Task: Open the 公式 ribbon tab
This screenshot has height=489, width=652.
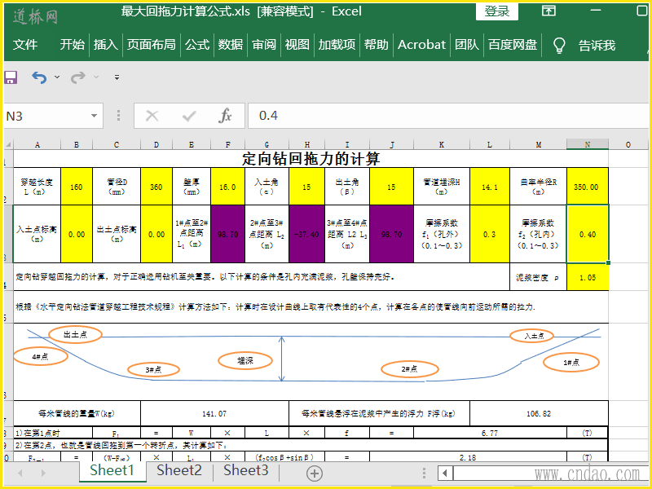Action: 197,45
